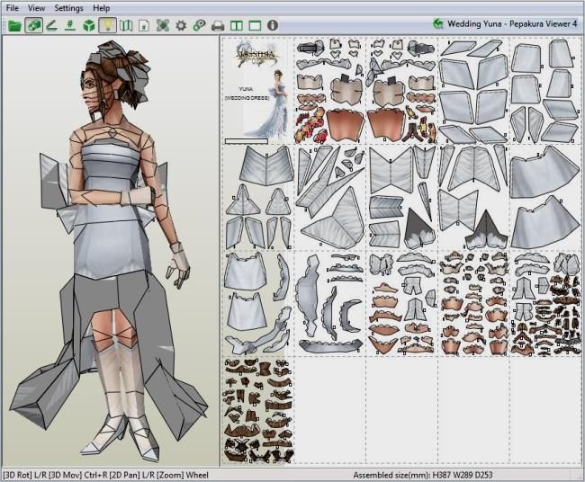Viewport: 585px width, 482px height.
Task: Click the single page document icon
Action: coord(144,26)
